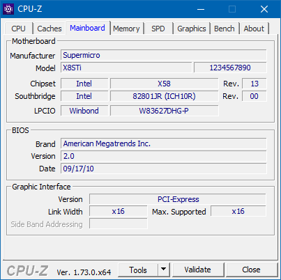The width and height of the screenshot is (281, 280).
Task: Select the Mainboard tab
Action: tap(87, 28)
